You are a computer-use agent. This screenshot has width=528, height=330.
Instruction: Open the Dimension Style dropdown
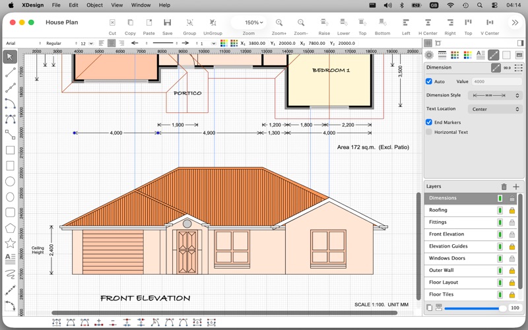[x=495, y=95]
